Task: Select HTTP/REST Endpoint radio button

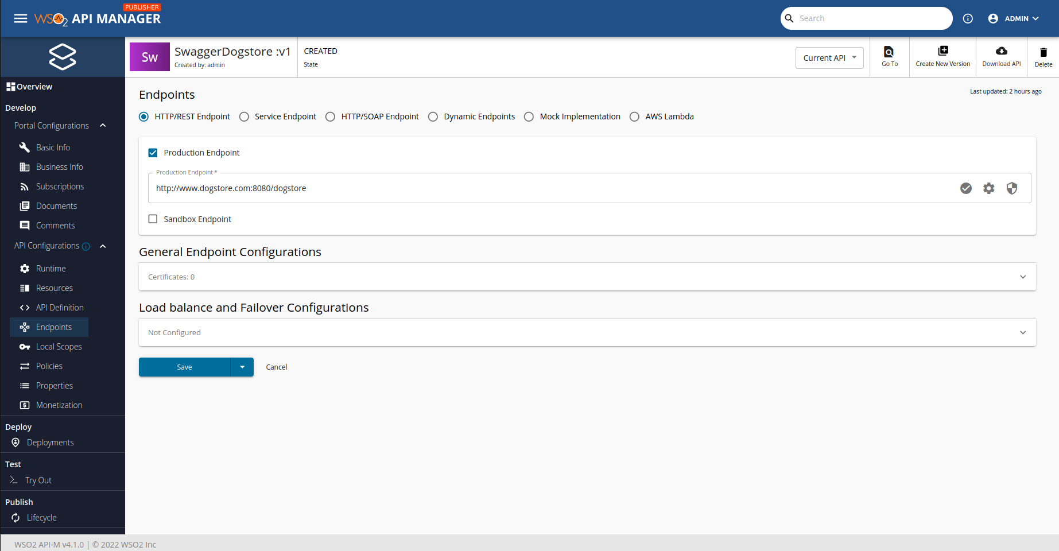Action: click(x=144, y=117)
